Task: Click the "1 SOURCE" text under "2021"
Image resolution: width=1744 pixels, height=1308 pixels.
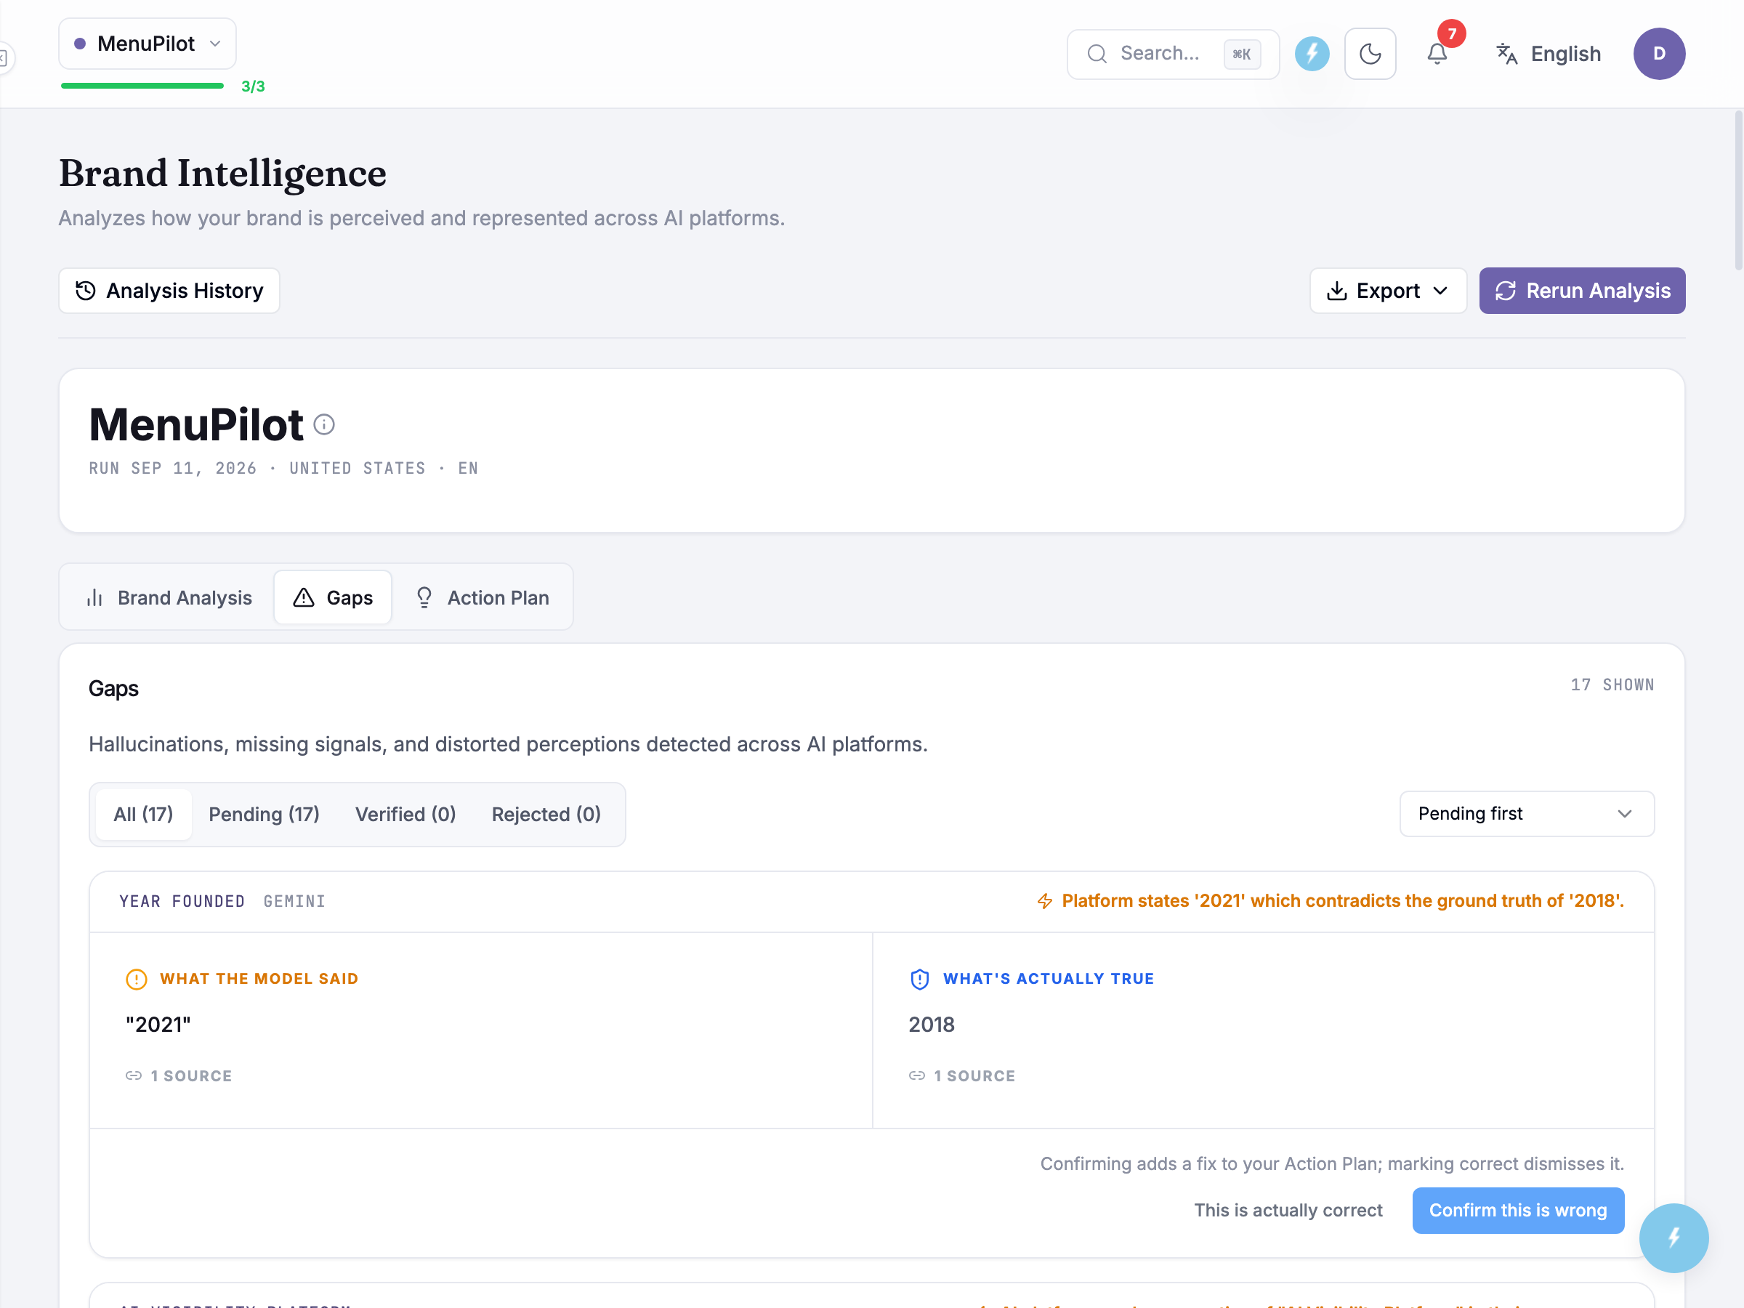Action: pos(192,1075)
